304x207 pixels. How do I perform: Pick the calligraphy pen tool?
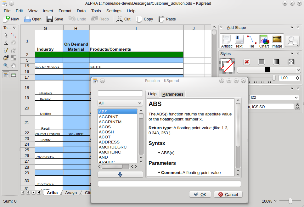[6, 43]
